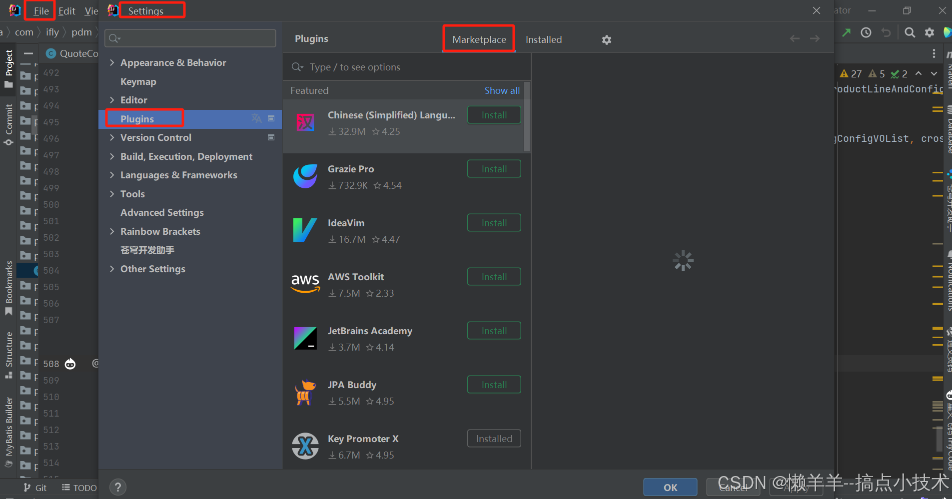Show history with the clock icon

[866, 32]
